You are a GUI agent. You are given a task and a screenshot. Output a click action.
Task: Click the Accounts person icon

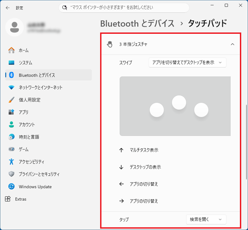click(11, 124)
